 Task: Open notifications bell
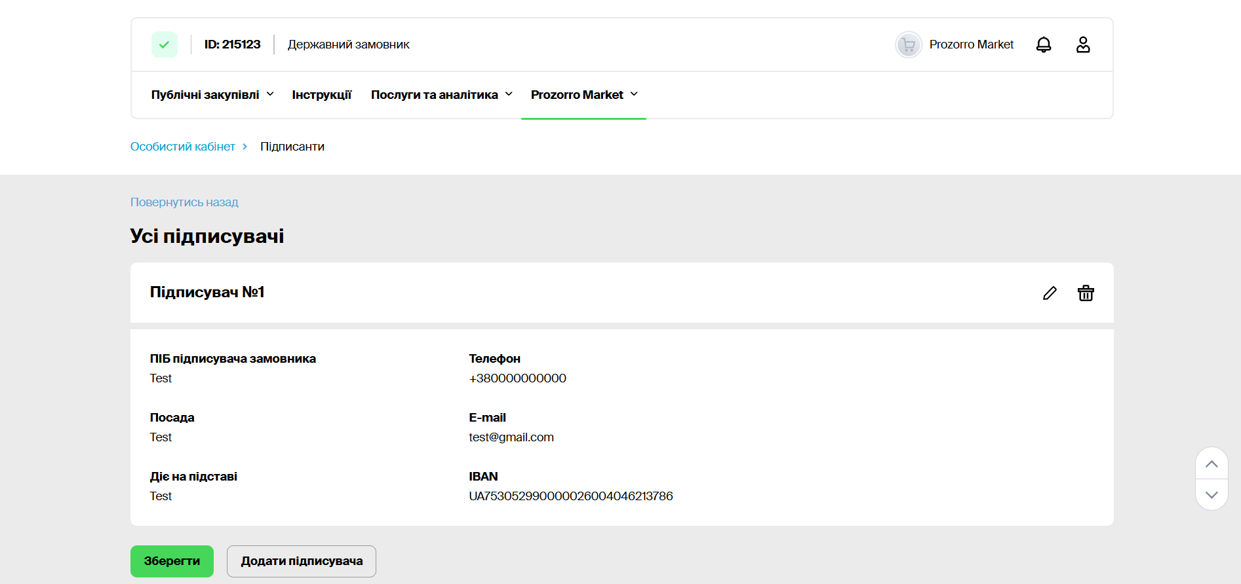[x=1043, y=45]
